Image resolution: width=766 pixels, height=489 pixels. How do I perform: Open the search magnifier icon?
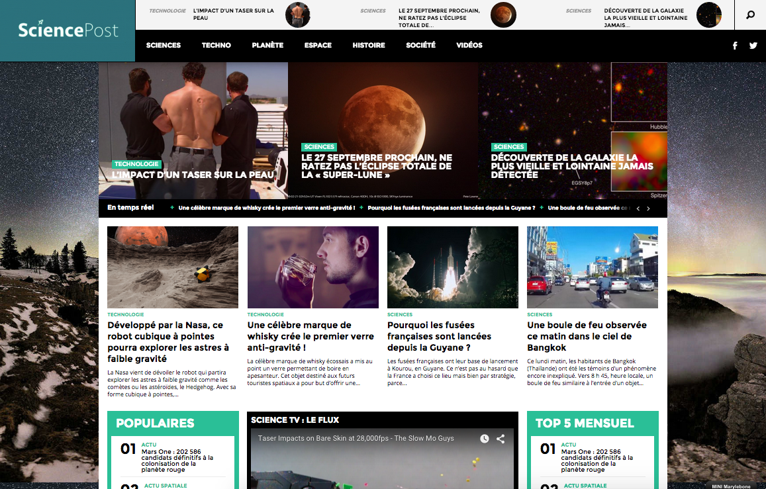tap(750, 15)
